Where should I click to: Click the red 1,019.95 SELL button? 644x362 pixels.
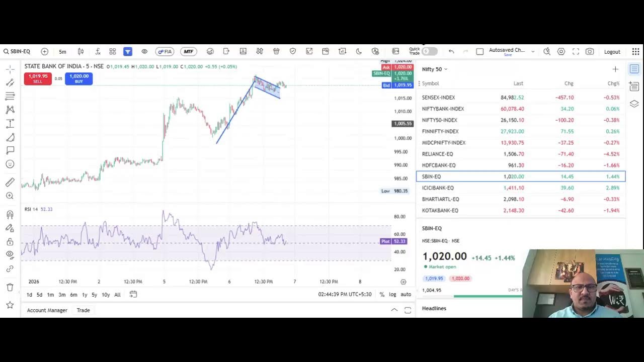[38, 78]
